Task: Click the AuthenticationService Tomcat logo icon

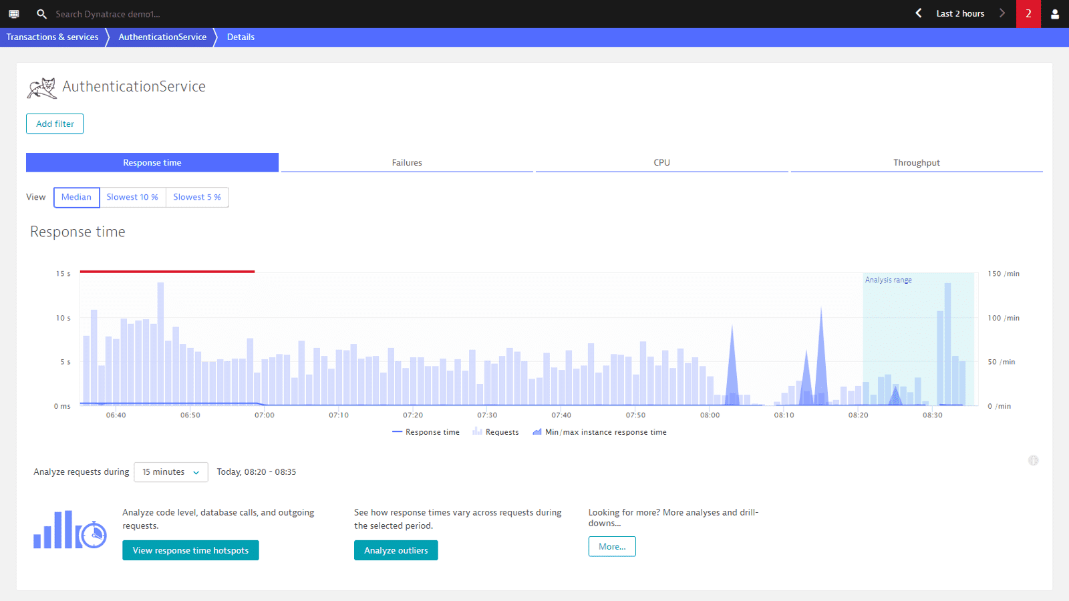Action: pos(42,87)
